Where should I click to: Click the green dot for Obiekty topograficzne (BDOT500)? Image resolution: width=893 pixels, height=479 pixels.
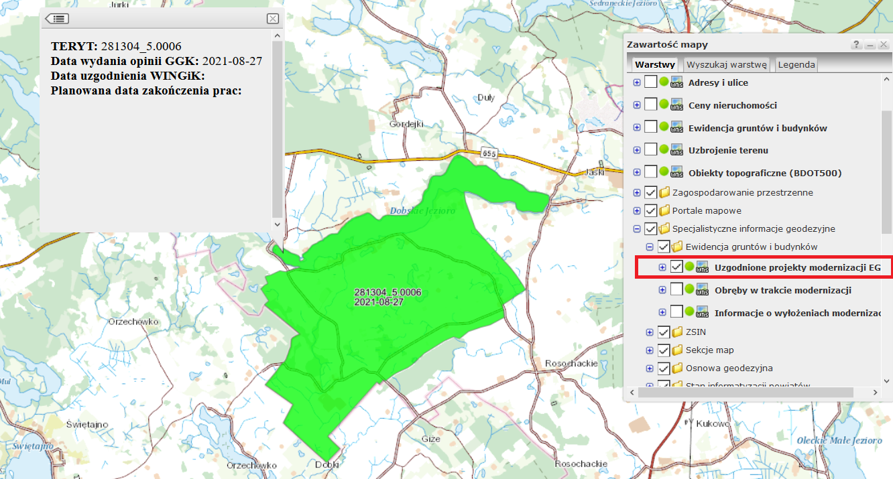[664, 173]
